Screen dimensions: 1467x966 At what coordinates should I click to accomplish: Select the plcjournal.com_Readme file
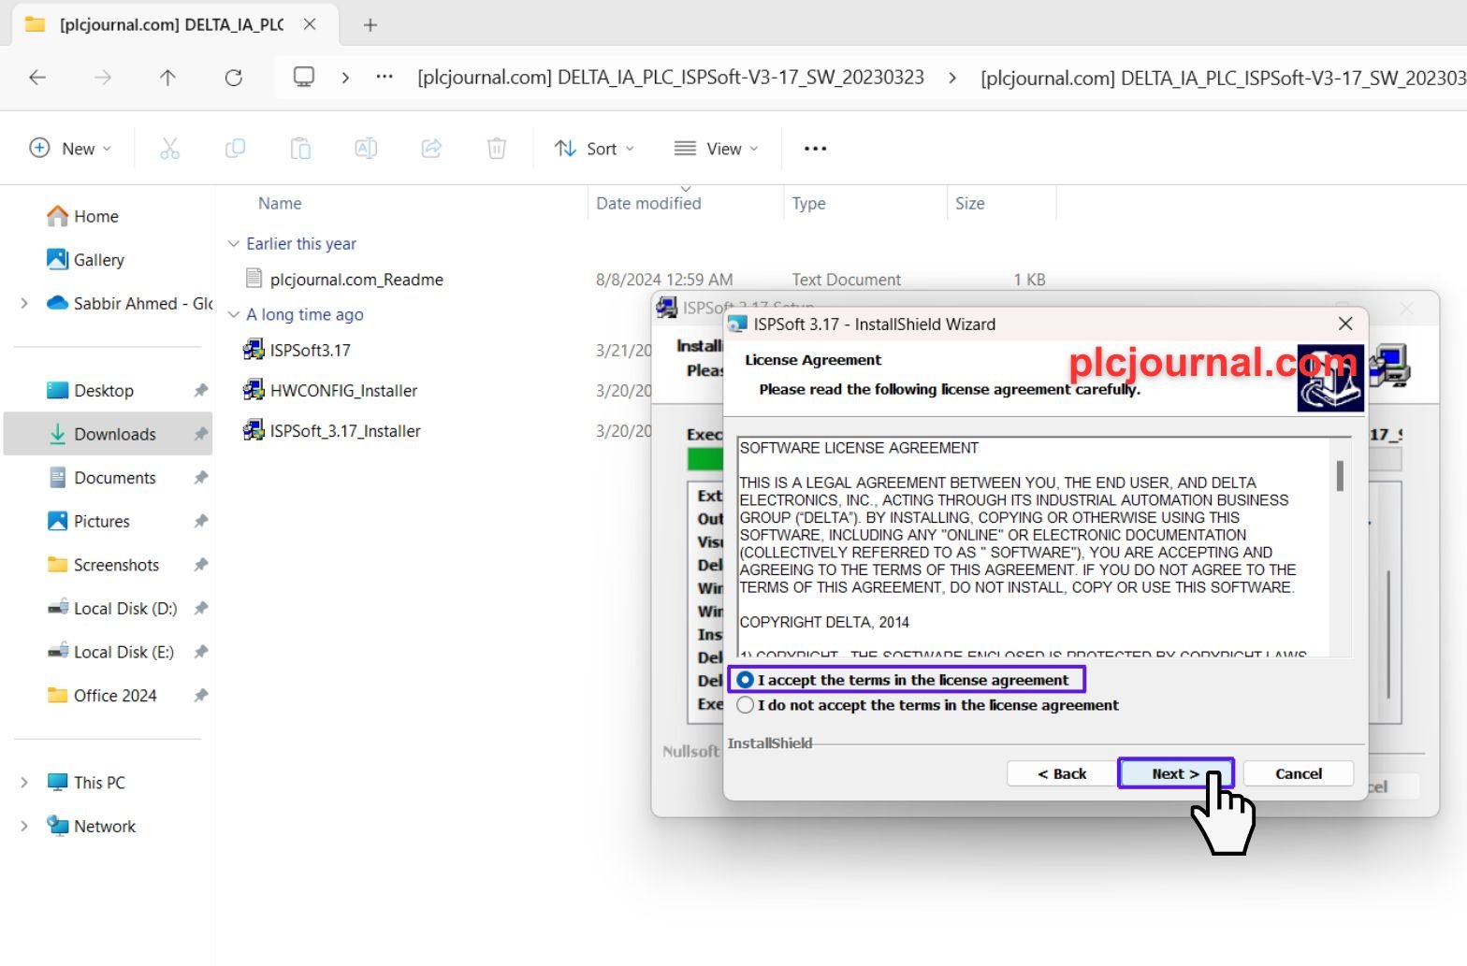(x=356, y=280)
